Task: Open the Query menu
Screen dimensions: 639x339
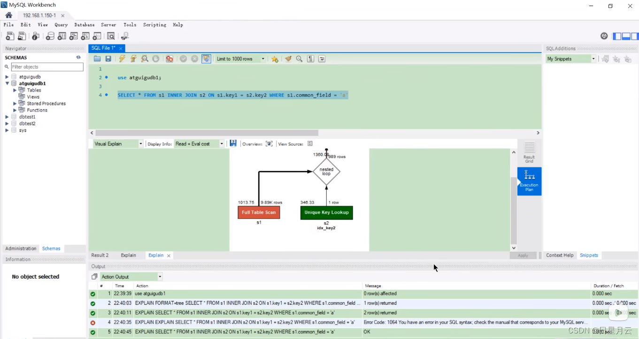Action: [61, 25]
